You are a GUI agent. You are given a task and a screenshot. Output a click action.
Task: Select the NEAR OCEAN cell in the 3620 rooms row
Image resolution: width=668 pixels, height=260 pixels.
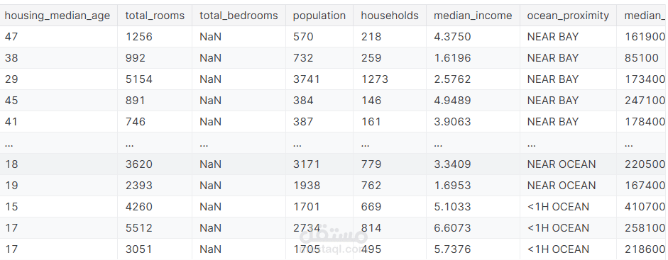coord(561,164)
